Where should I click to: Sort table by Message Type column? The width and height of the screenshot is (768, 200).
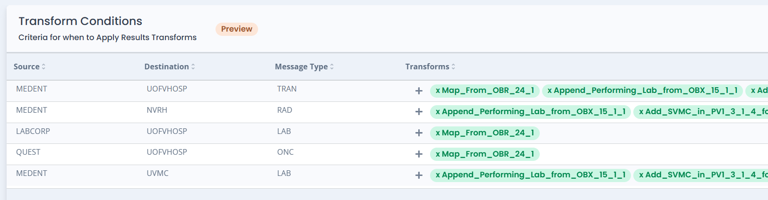click(304, 67)
